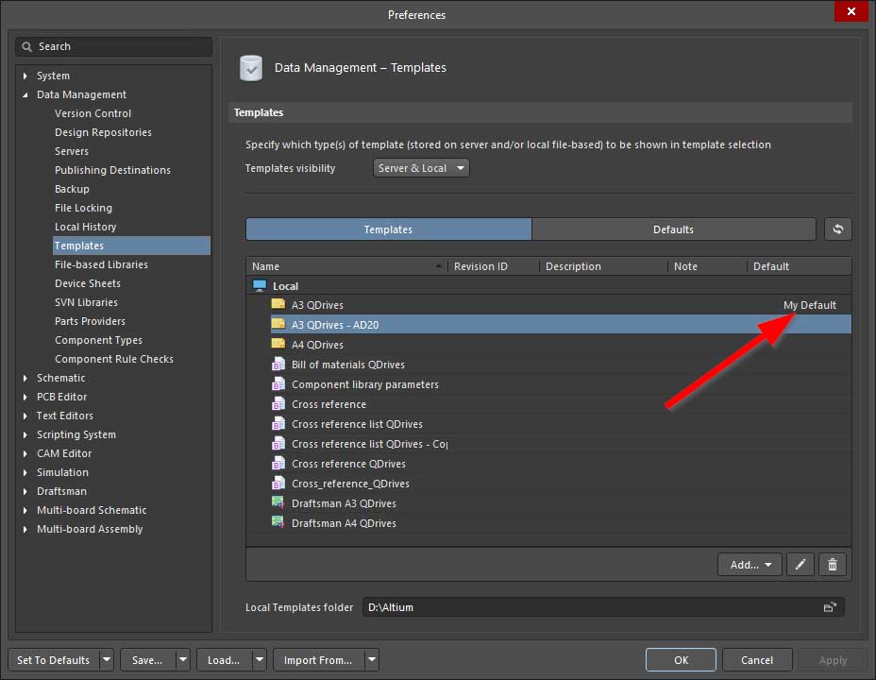Expand the PCB Editor tree category

click(x=25, y=397)
